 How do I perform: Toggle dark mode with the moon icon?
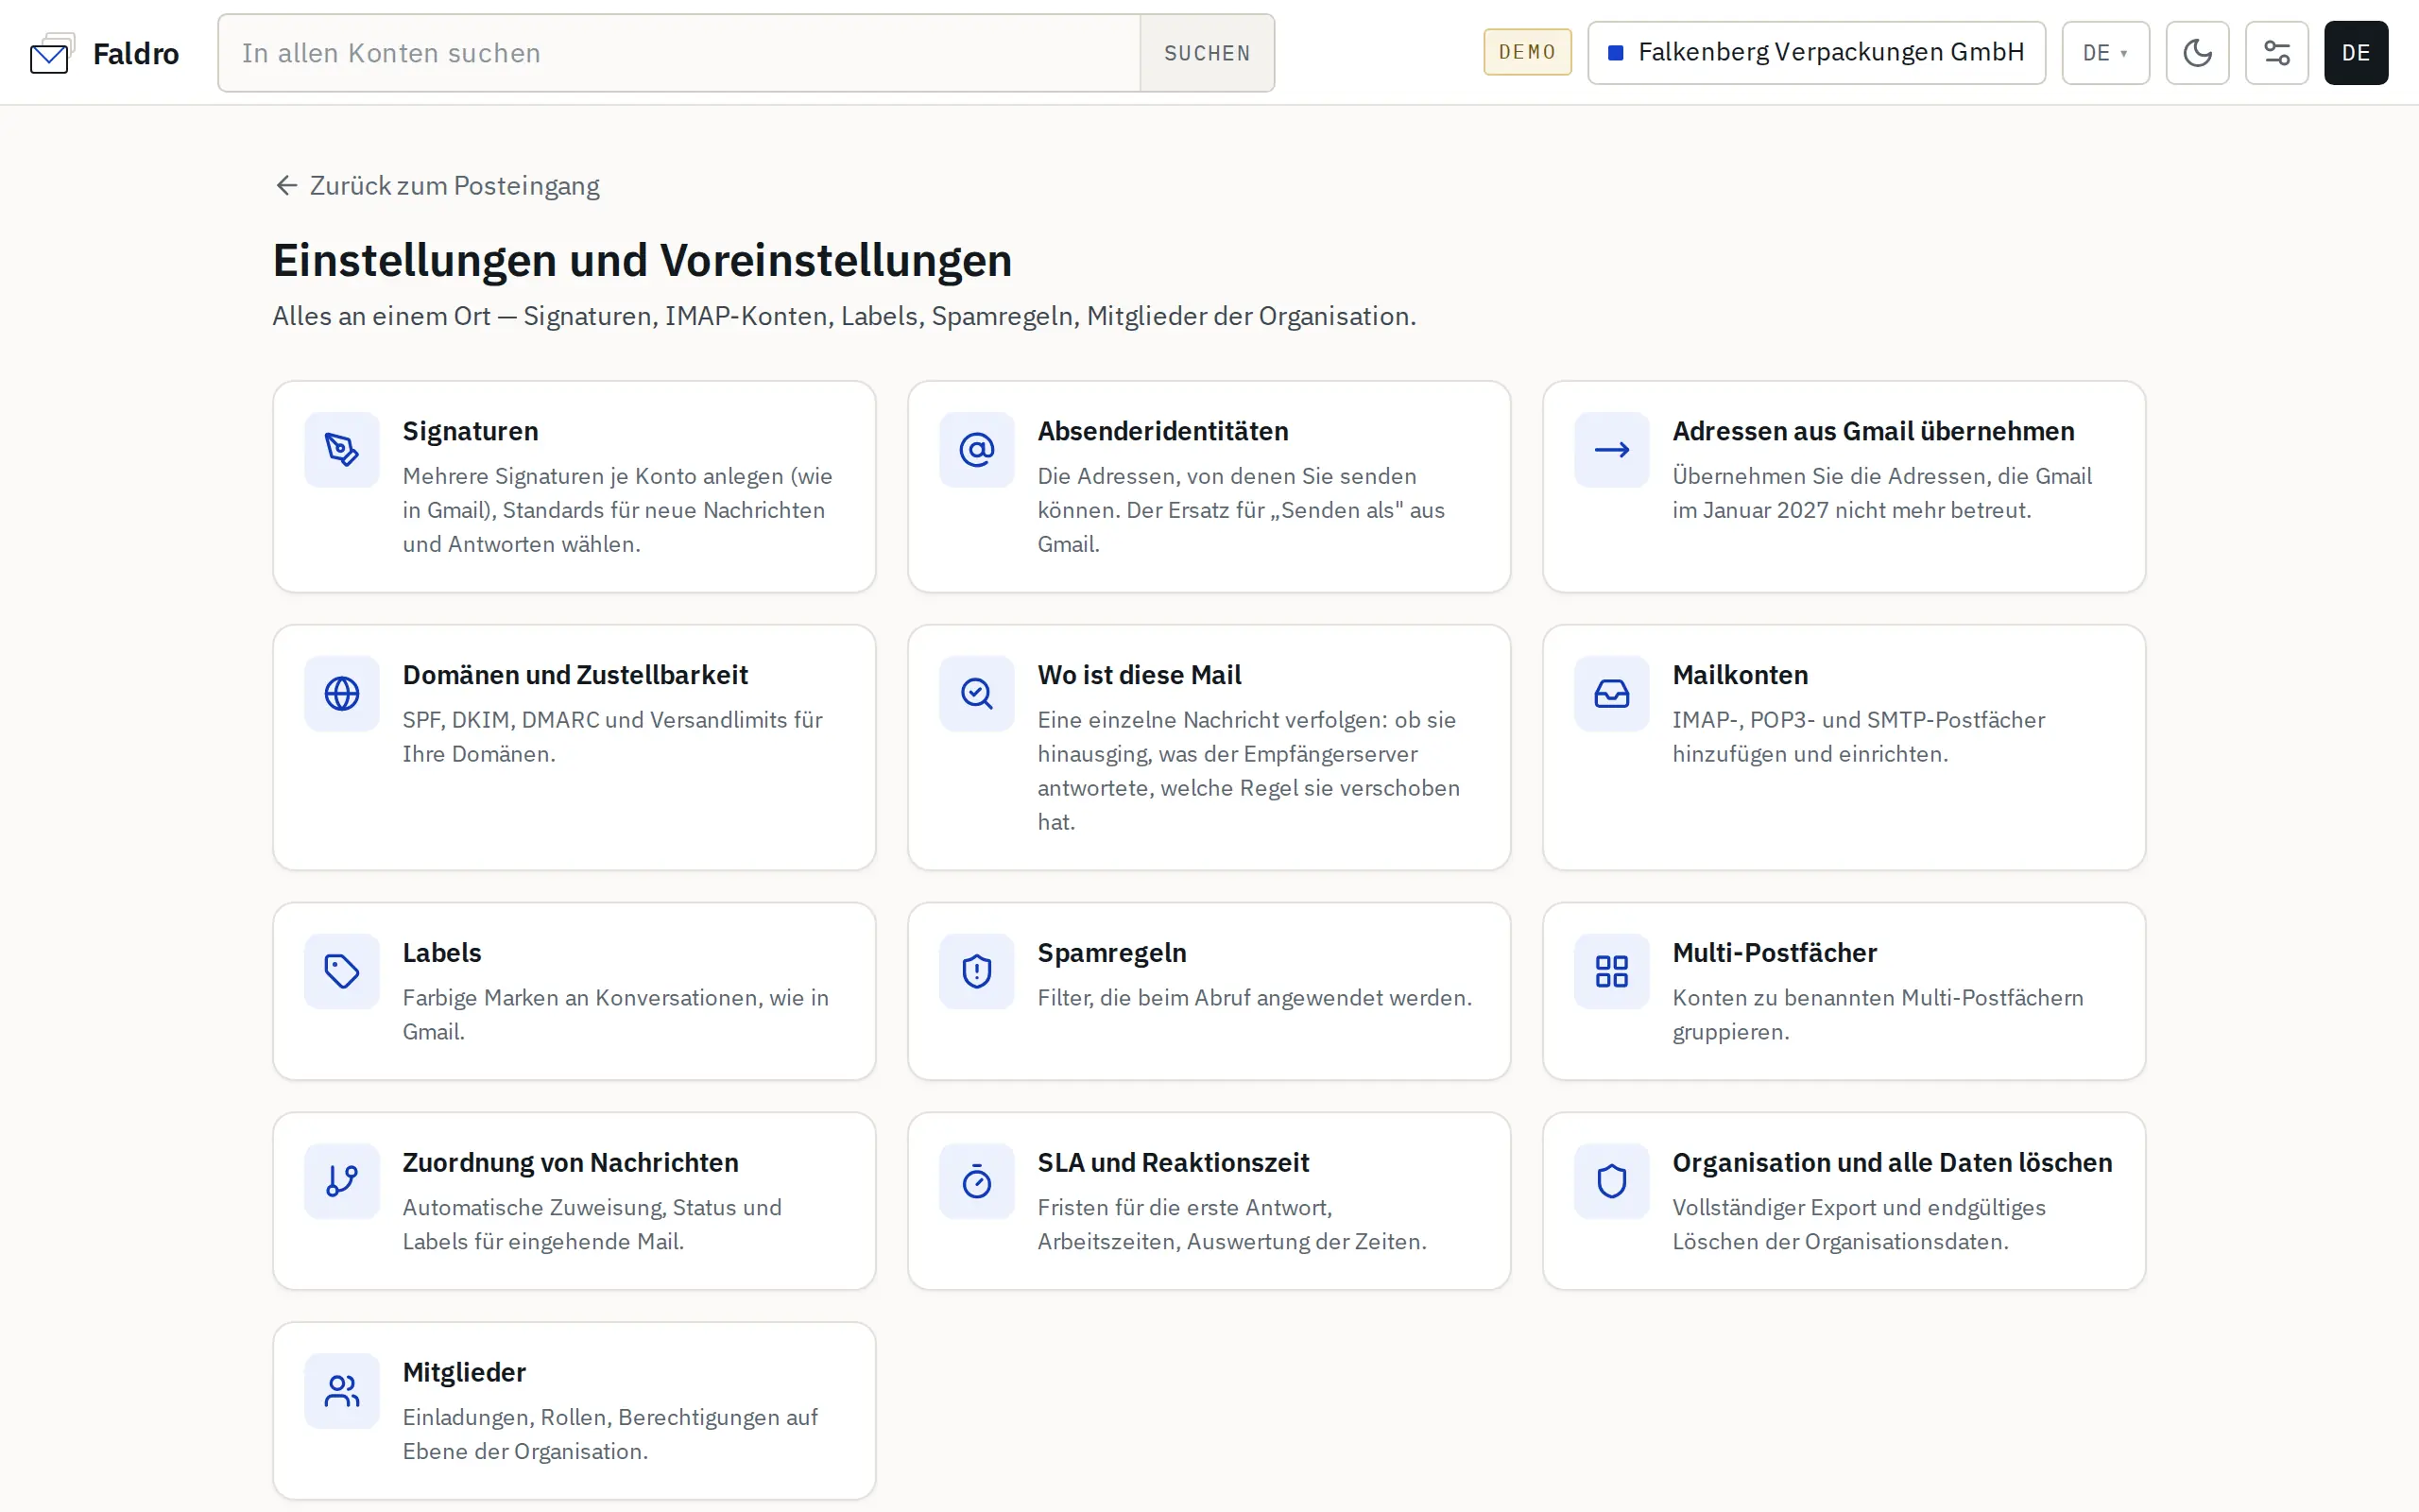[x=2197, y=53]
